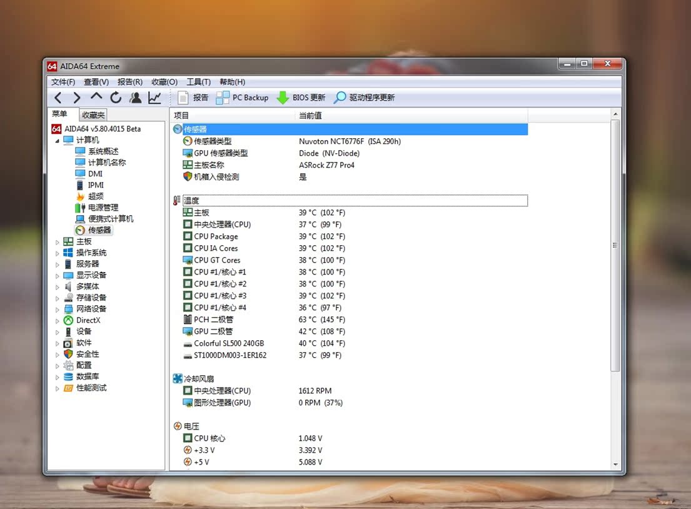The image size is (691, 509).
Task: Click 驱动程序更新 driver update button
Action: (364, 98)
